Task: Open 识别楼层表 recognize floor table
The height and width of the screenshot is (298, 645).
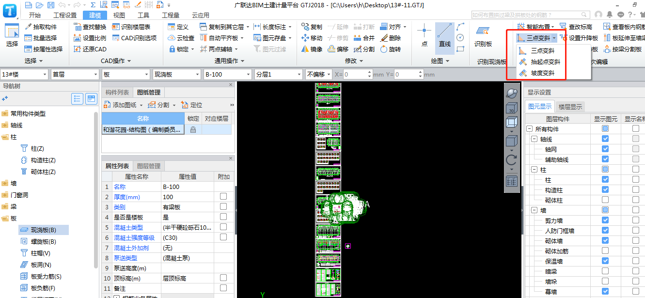Action: tap(131, 27)
